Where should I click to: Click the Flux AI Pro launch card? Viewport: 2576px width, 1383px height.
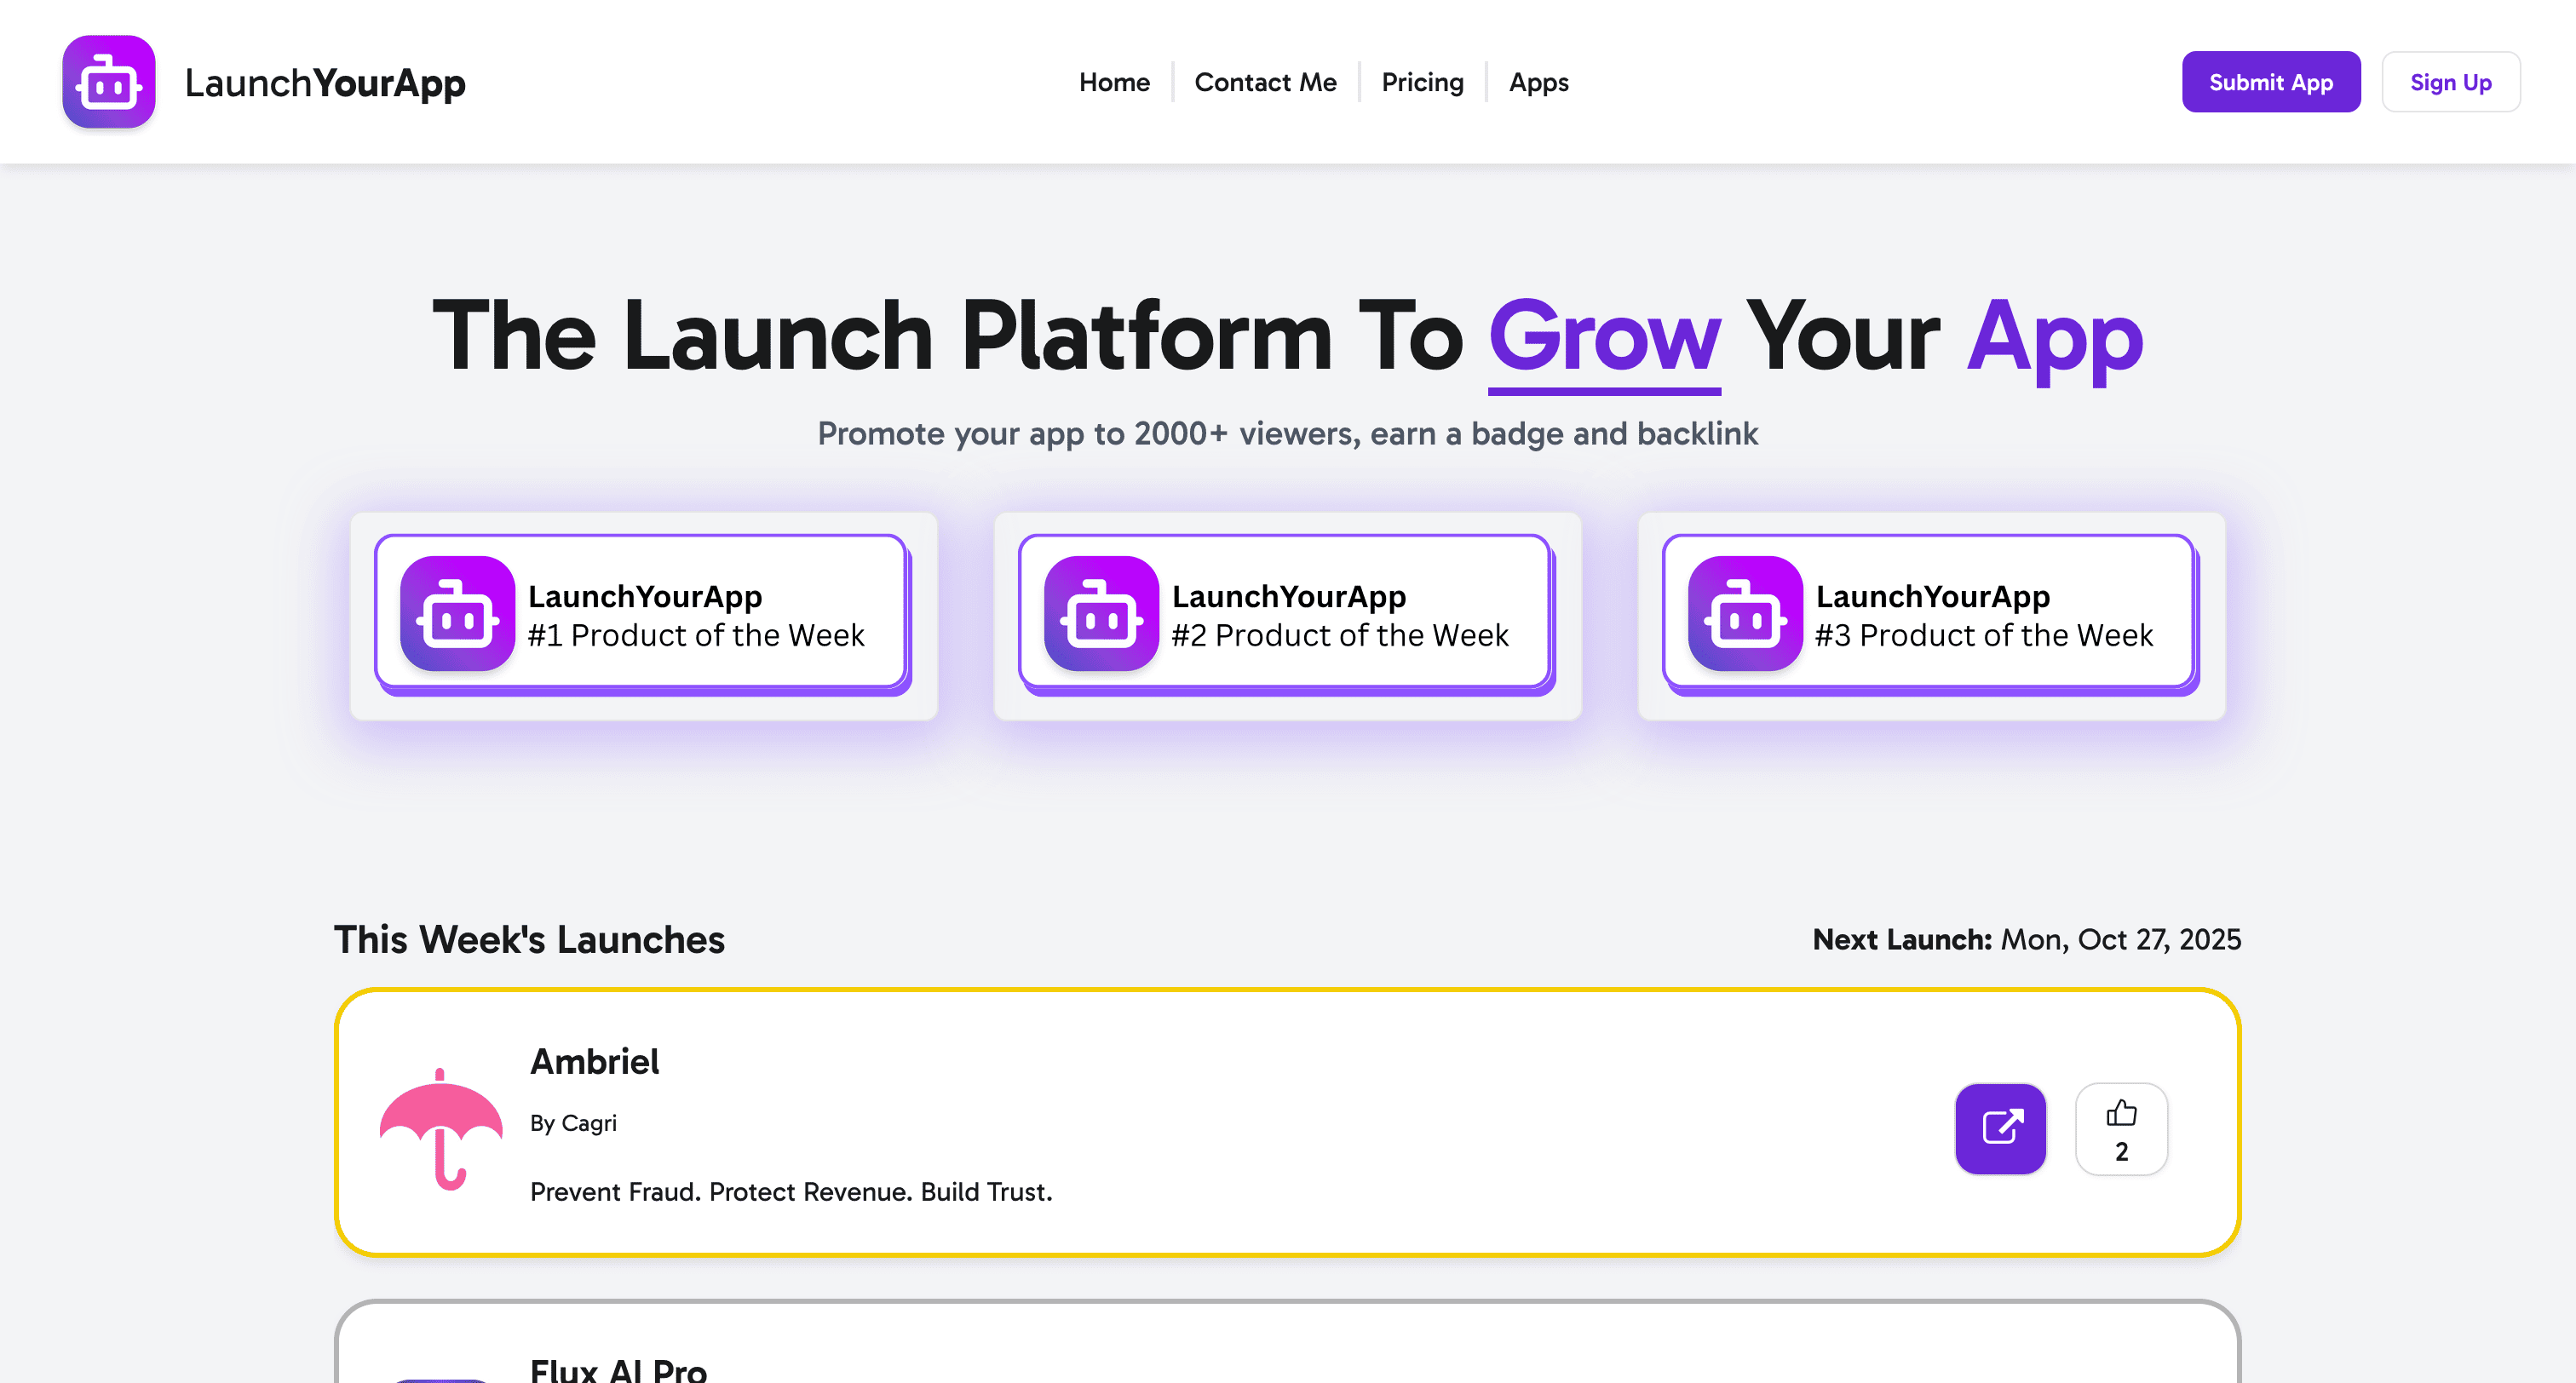point(1288,1360)
